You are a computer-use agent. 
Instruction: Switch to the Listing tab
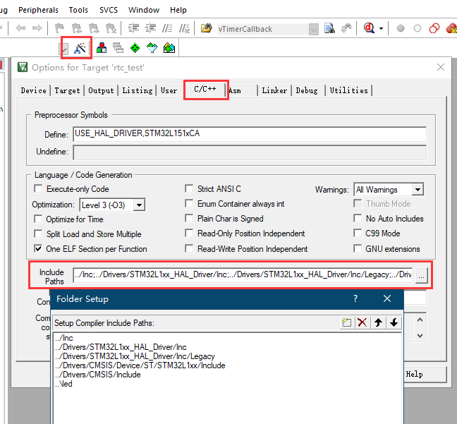click(x=138, y=90)
